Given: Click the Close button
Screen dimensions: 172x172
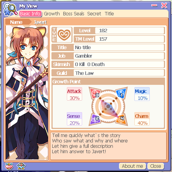Looking at the screenshot, I should pos(155,166).
